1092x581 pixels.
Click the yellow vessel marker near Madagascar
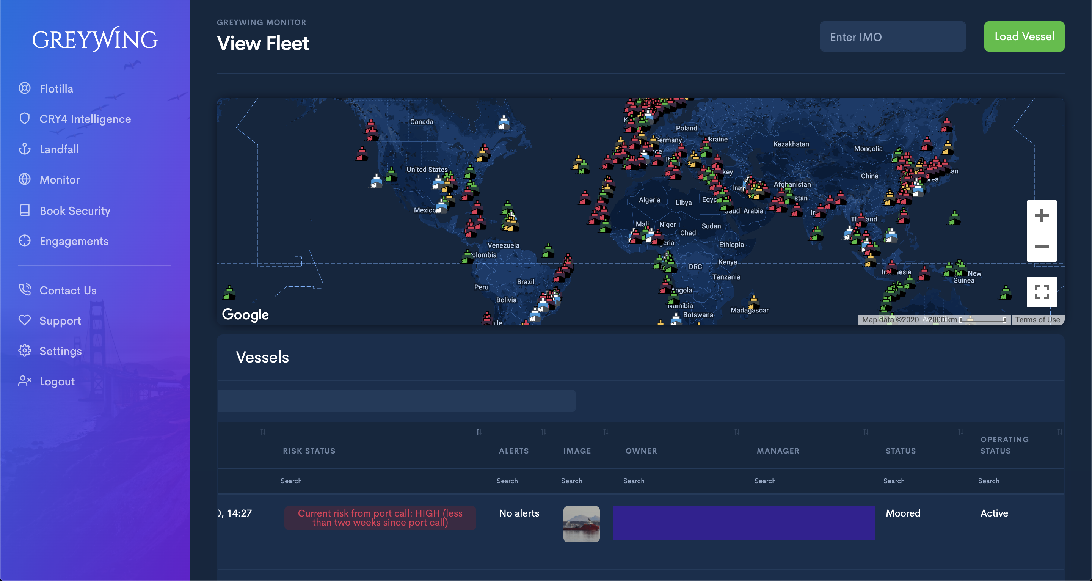point(753,301)
